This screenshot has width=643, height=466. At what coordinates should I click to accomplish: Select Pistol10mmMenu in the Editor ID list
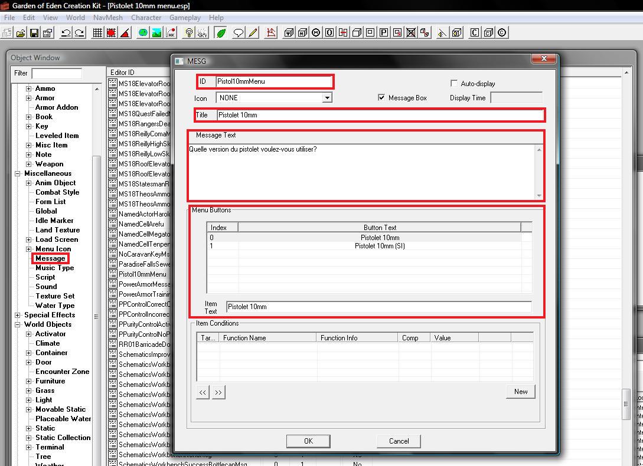click(x=142, y=274)
